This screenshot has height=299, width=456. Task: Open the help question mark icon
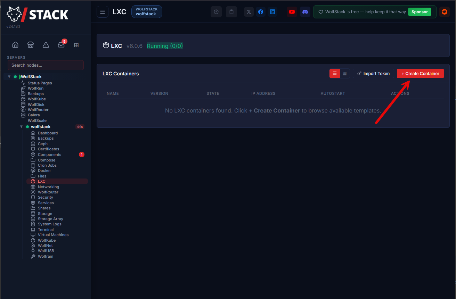[216, 12]
